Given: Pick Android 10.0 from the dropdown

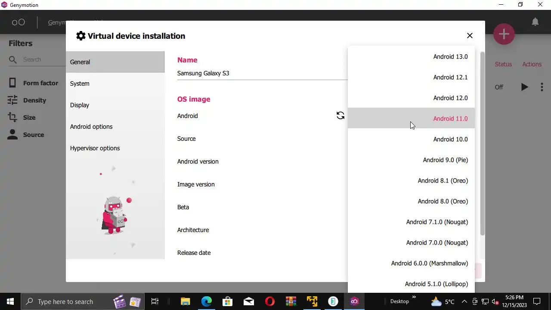Looking at the screenshot, I should click(x=411, y=139).
